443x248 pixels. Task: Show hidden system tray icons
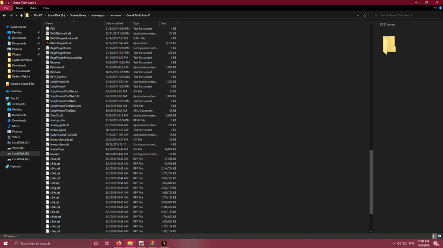coord(393,244)
